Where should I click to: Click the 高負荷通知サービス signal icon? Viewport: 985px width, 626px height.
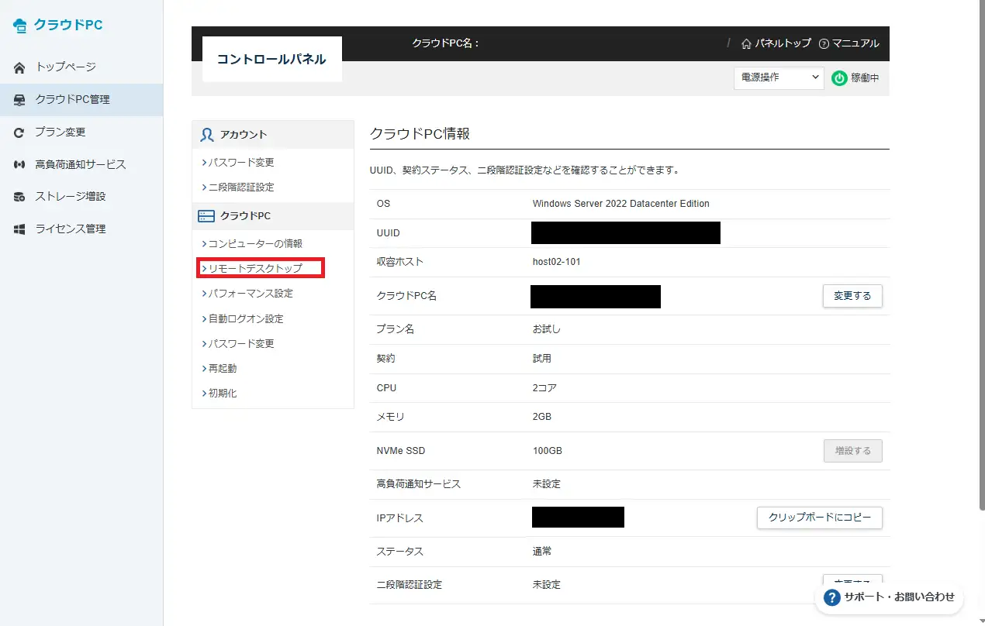[20, 165]
